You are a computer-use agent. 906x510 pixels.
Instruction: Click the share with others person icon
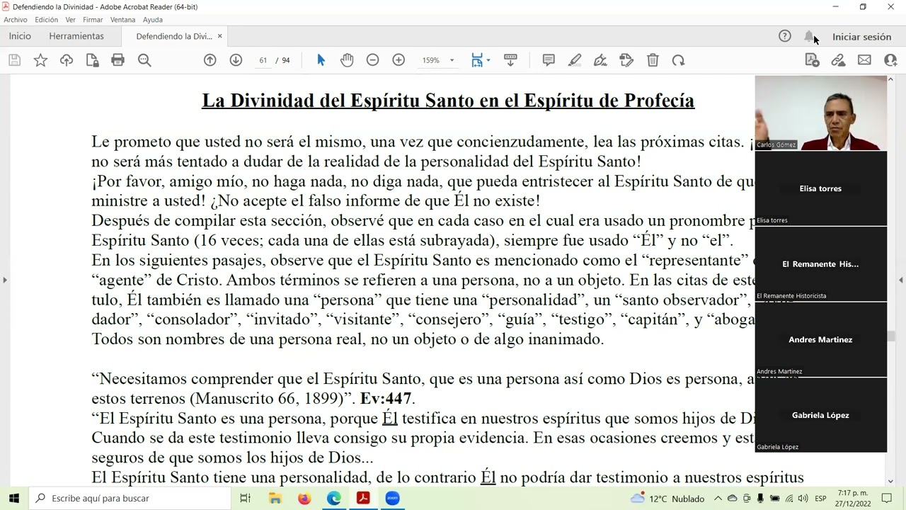[890, 60]
